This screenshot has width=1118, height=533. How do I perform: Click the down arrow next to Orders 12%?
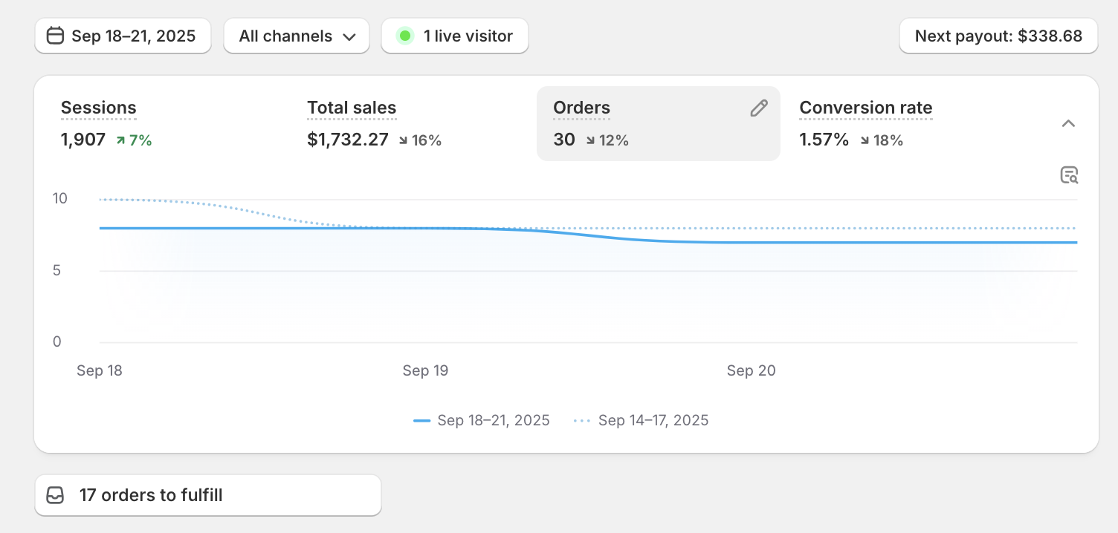coord(590,140)
